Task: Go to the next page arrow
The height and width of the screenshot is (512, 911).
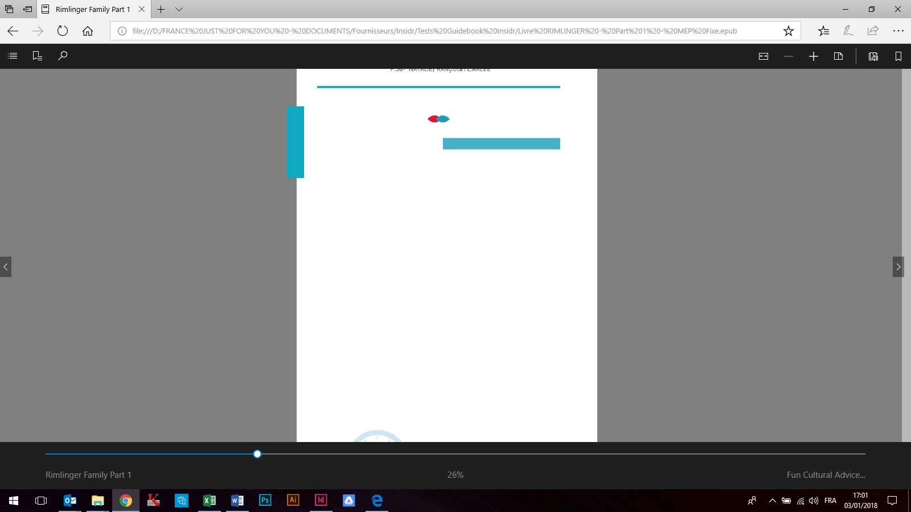Action: click(x=898, y=267)
